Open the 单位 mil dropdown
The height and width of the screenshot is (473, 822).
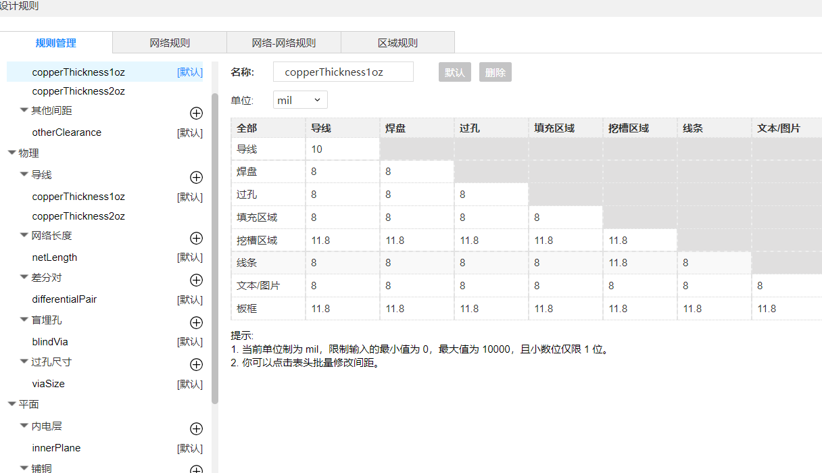coord(300,100)
